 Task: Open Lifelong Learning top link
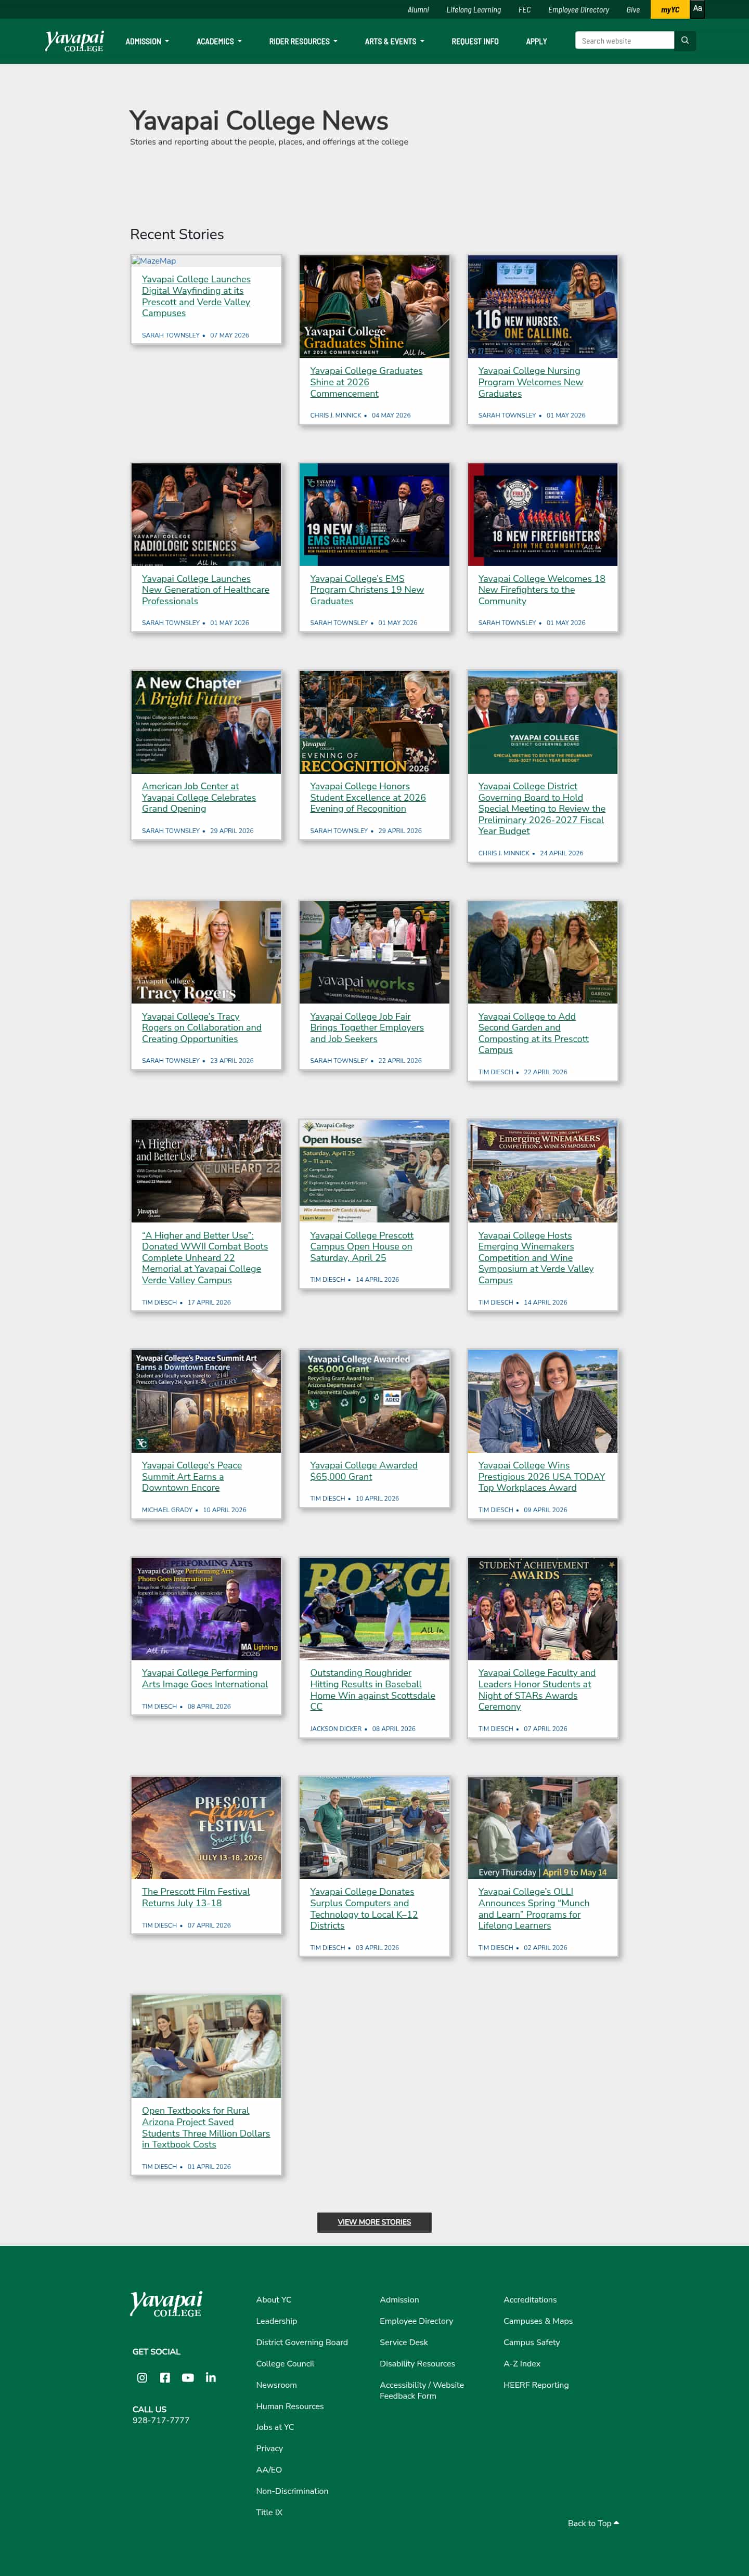[473, 10]
